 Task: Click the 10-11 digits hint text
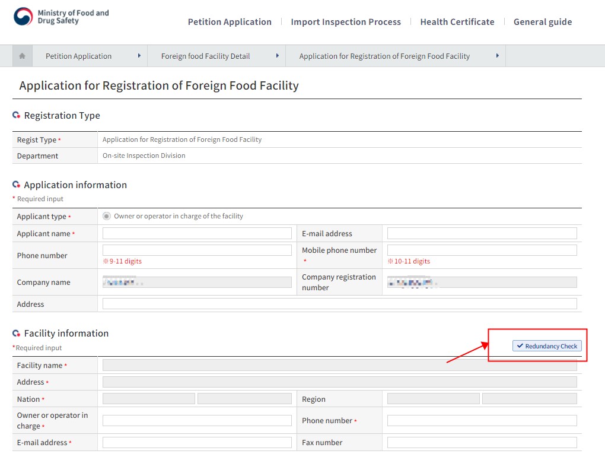[409, 262]
